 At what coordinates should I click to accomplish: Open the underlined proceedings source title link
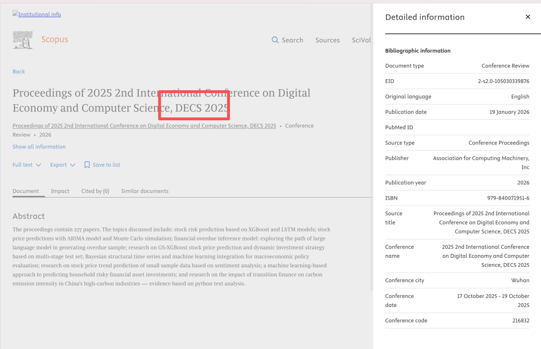coord(144,126)
